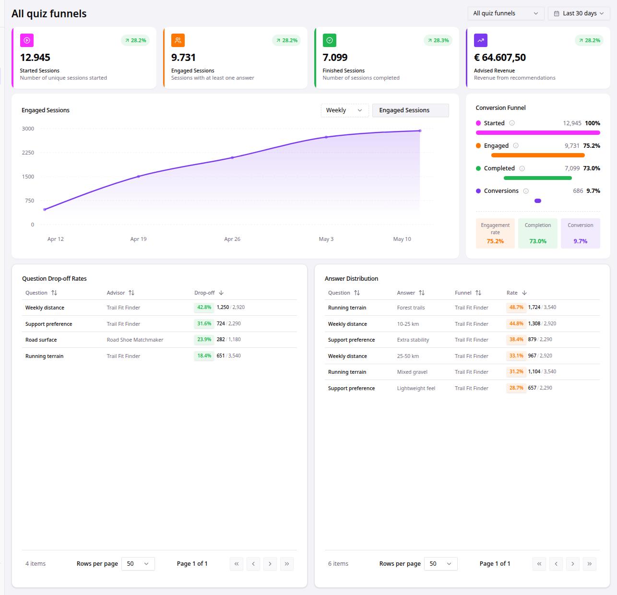617x595 pixels.
Task: Click info icon next to Engaged in funnel
Action: tap(516, 146)
